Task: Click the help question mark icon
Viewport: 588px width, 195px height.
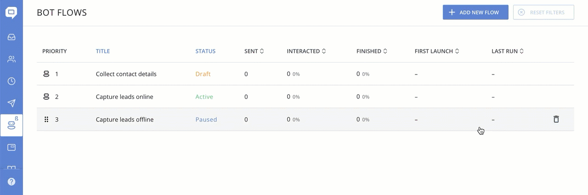Action: [11, 182]
